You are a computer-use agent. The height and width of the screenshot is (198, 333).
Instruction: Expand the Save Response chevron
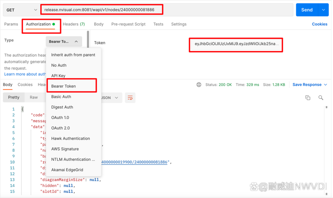(326, 85)
